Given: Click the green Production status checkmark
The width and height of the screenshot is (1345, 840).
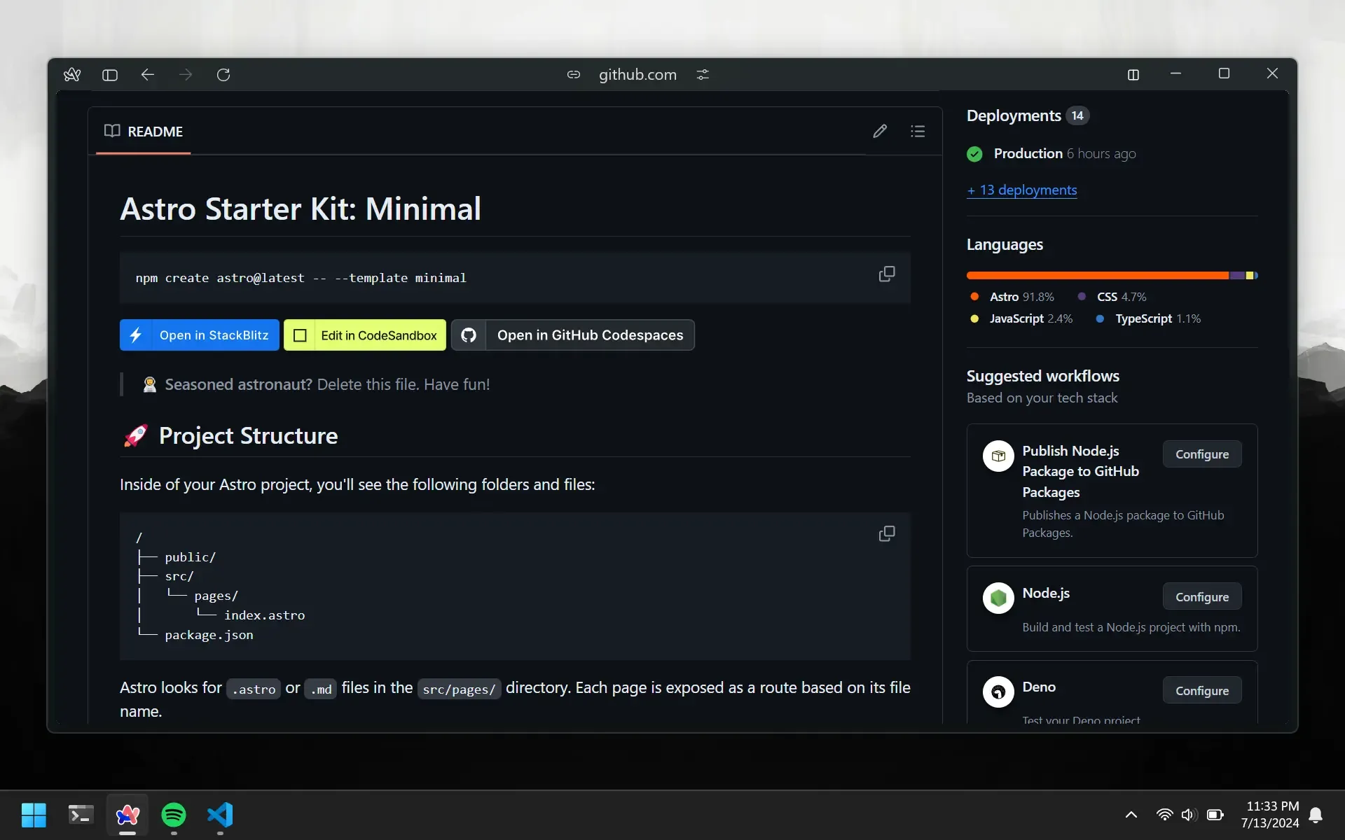Looking at the screenshot, I should [x=974, y=154].
